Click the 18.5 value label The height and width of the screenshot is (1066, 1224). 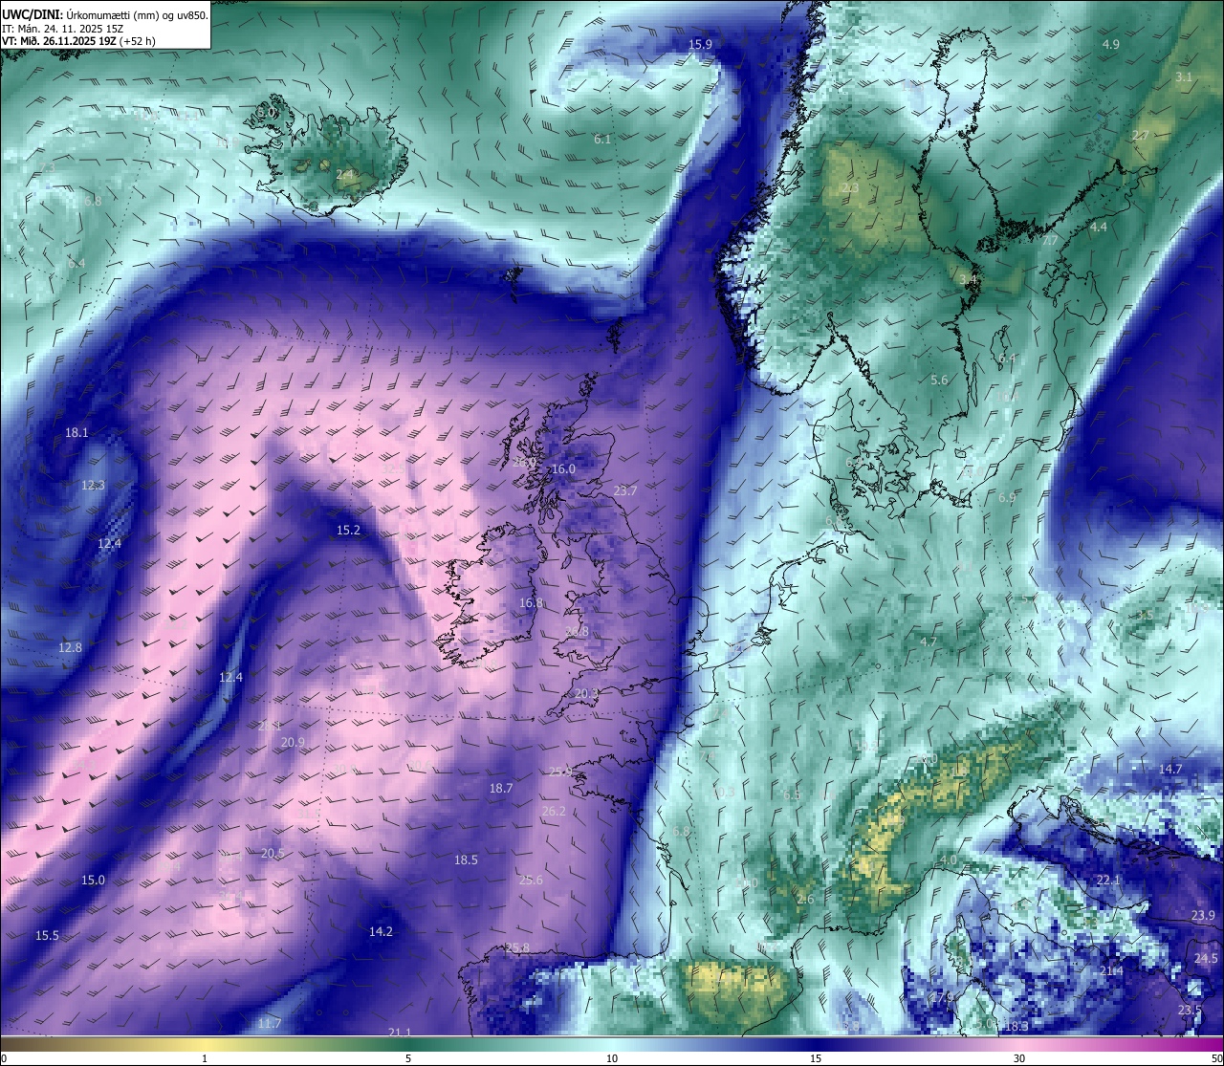tap(466, 860)
